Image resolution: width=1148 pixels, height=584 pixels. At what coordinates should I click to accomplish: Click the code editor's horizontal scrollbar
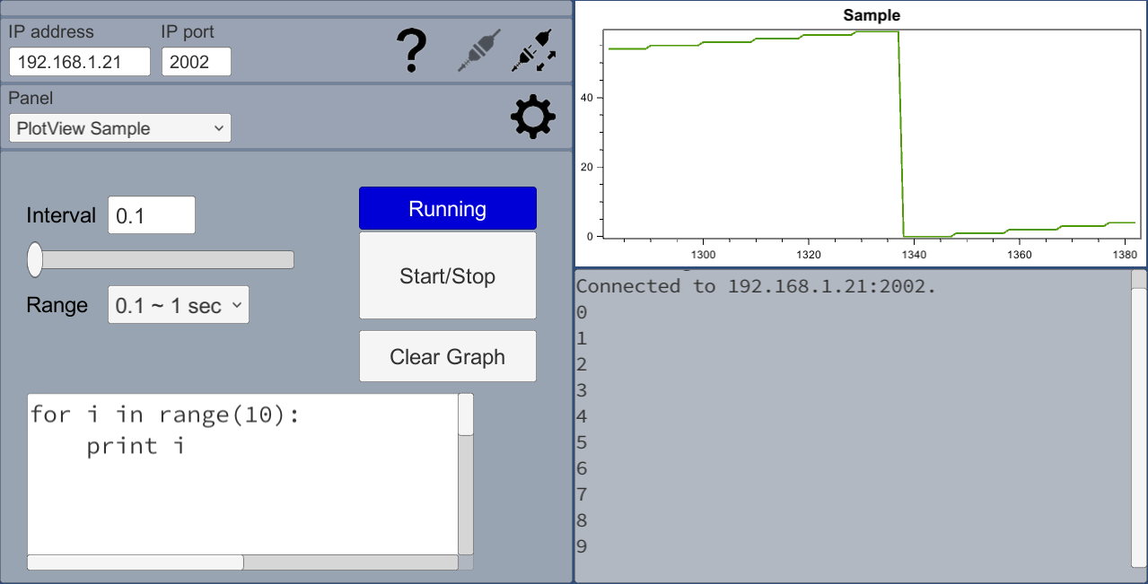(x=135, y=562)
